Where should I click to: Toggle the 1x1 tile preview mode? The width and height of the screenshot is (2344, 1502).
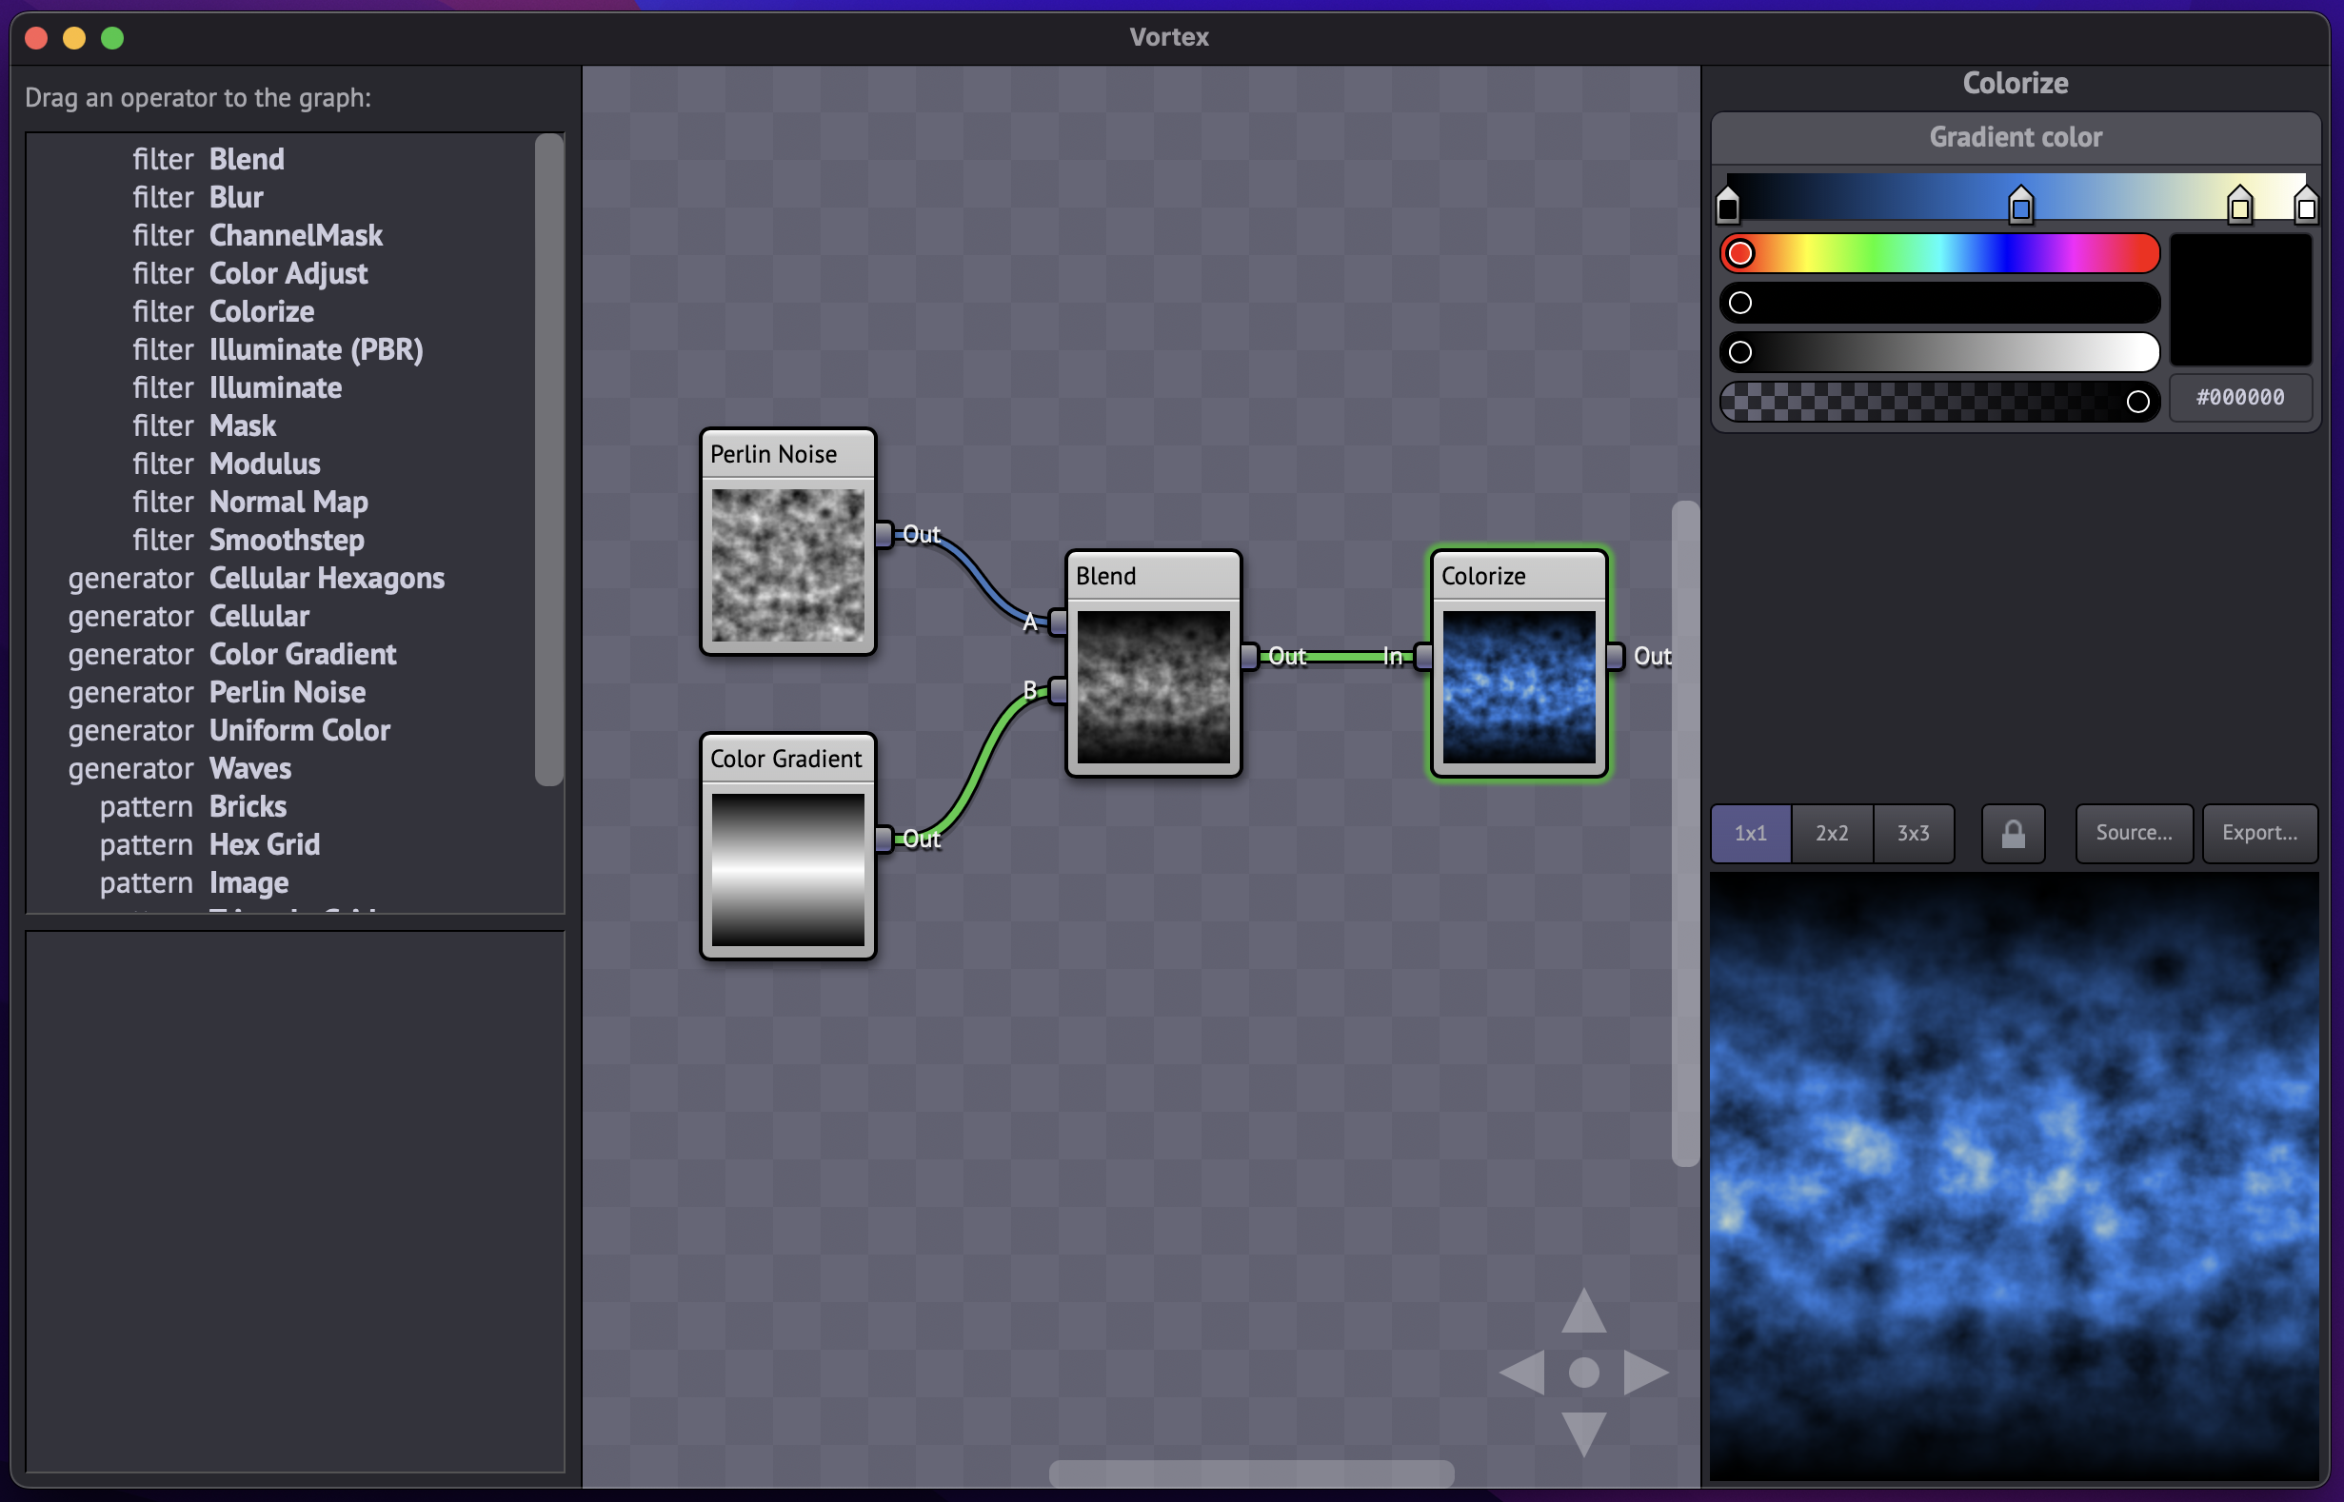point(1753,832)
